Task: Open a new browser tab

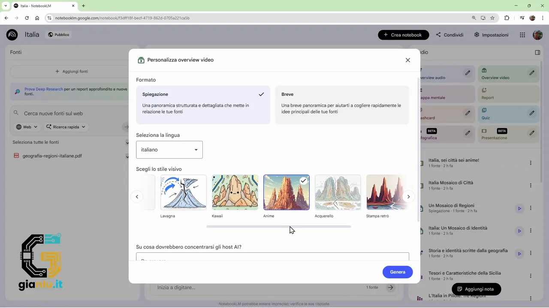Action: [83, 6]
